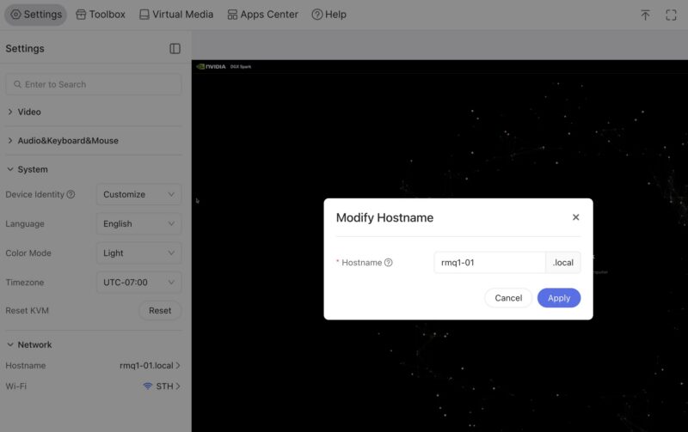
Task: Click the Device Identity help icon
Action: 71,194
